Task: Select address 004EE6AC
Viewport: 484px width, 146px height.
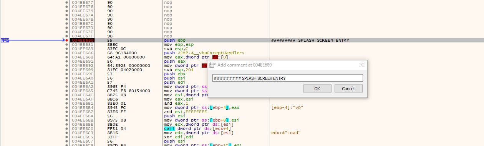Action: coord(83,95)
